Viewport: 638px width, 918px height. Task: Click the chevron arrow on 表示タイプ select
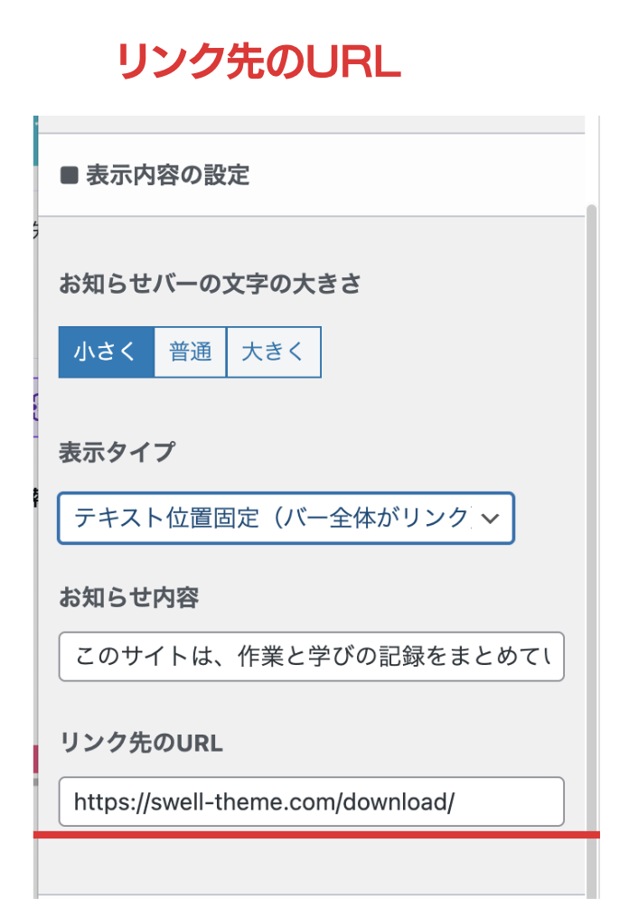click(491, 518)
